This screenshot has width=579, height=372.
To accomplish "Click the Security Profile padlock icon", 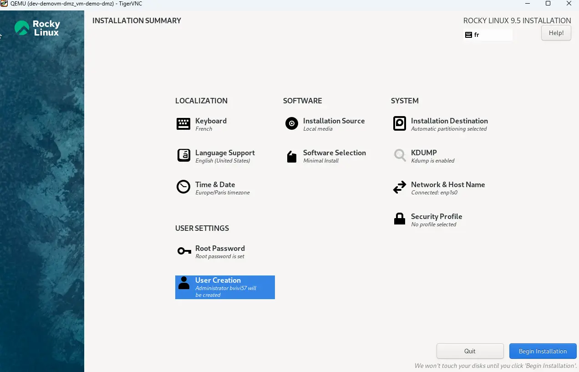I will pos(399,219).
